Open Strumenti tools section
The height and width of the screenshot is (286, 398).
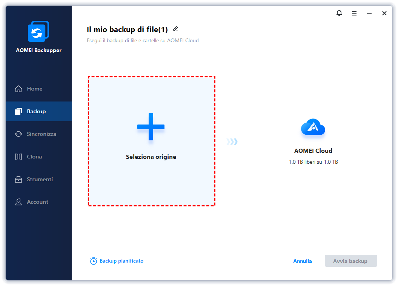pos(38,179)
